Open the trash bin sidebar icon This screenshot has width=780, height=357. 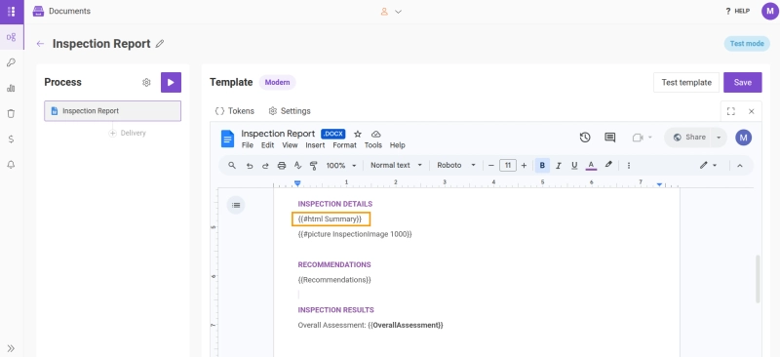(x=11, y=113)
